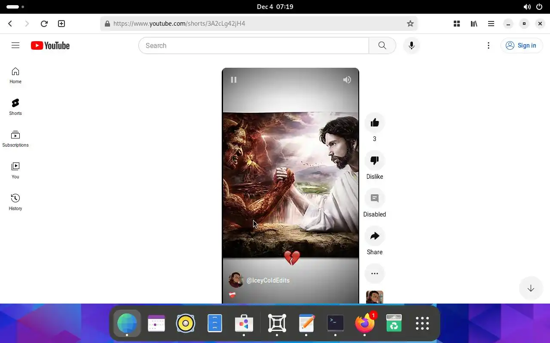Mute the Short's volume speaker icon
Screen dimensions: 550x343
(347, 80)
